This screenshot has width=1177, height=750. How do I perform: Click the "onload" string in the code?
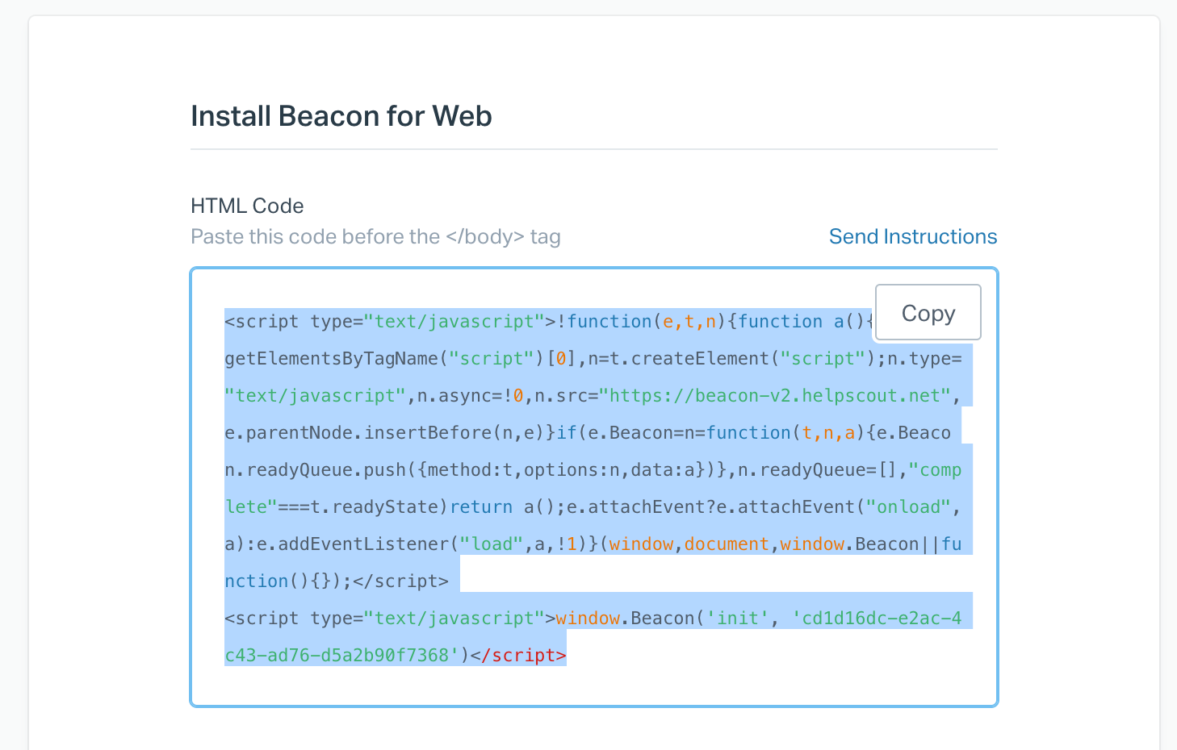point(909,506)
